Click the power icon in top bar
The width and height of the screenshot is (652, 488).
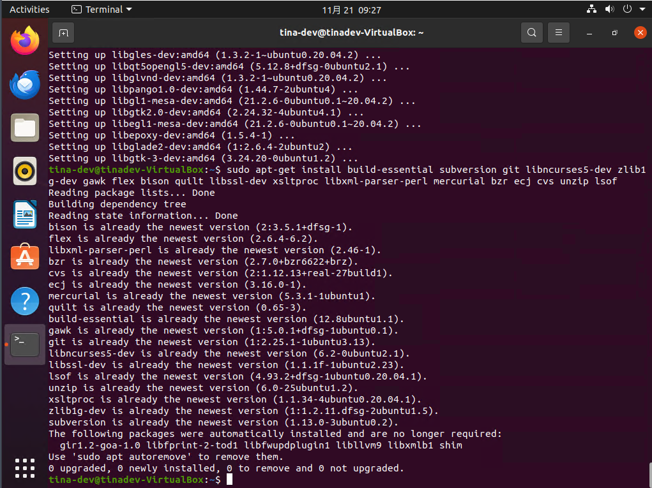pyautogui.click(x=627, y=10)
